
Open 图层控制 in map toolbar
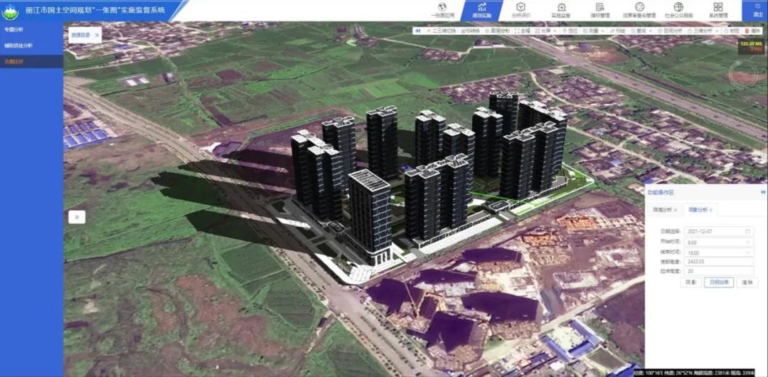[x=497, y=31]
